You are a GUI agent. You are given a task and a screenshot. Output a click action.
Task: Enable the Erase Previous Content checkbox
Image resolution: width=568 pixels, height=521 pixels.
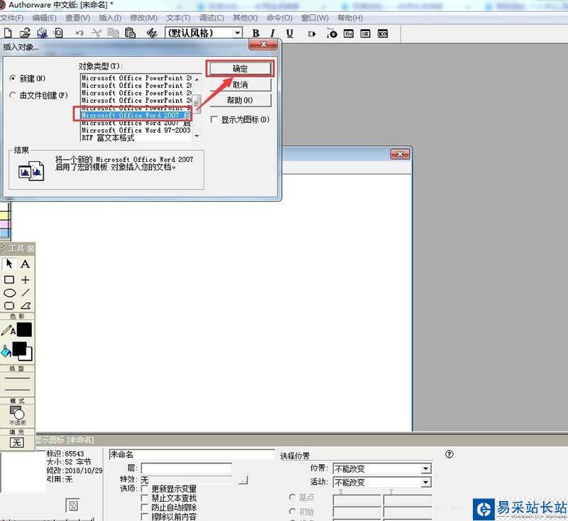[x=145, y=516]
